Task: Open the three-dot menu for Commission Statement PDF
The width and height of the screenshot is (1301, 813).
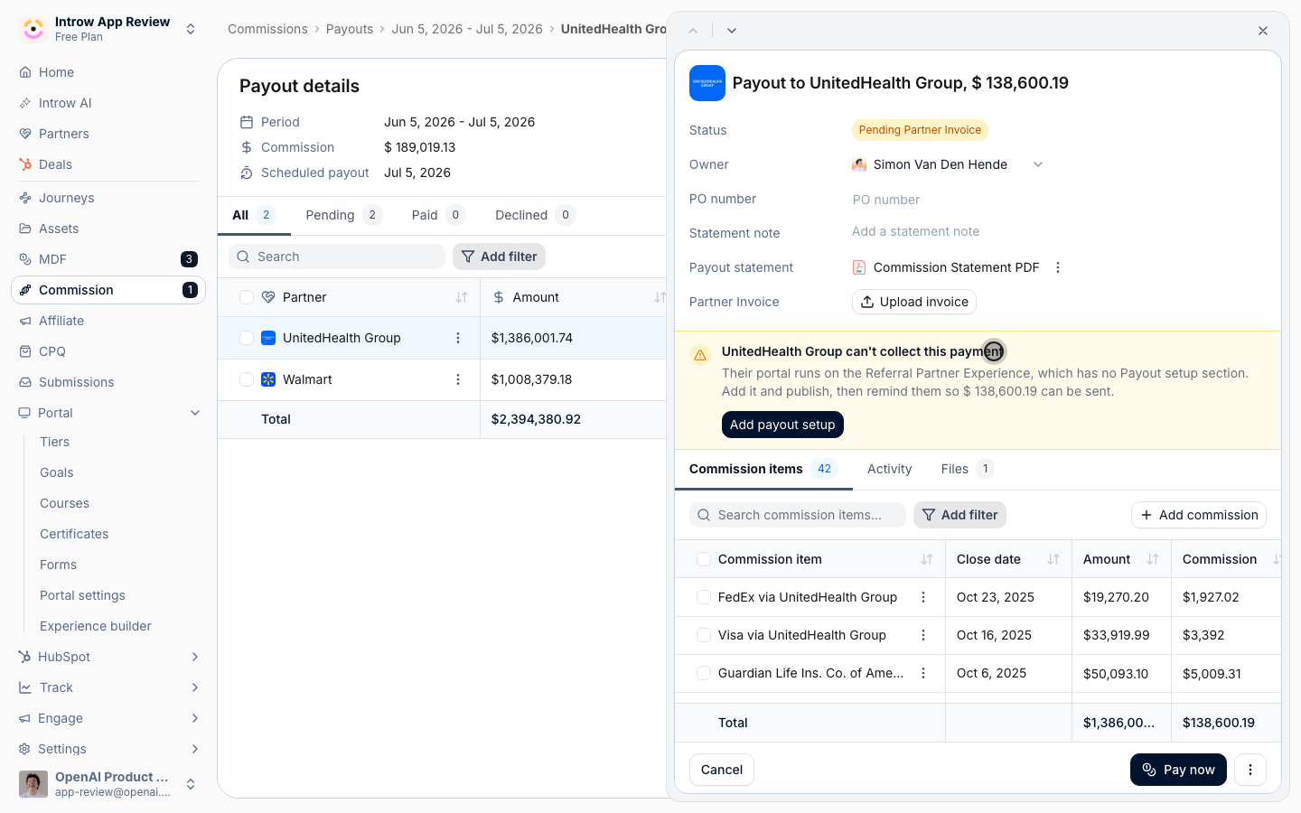Action: 1058,267
